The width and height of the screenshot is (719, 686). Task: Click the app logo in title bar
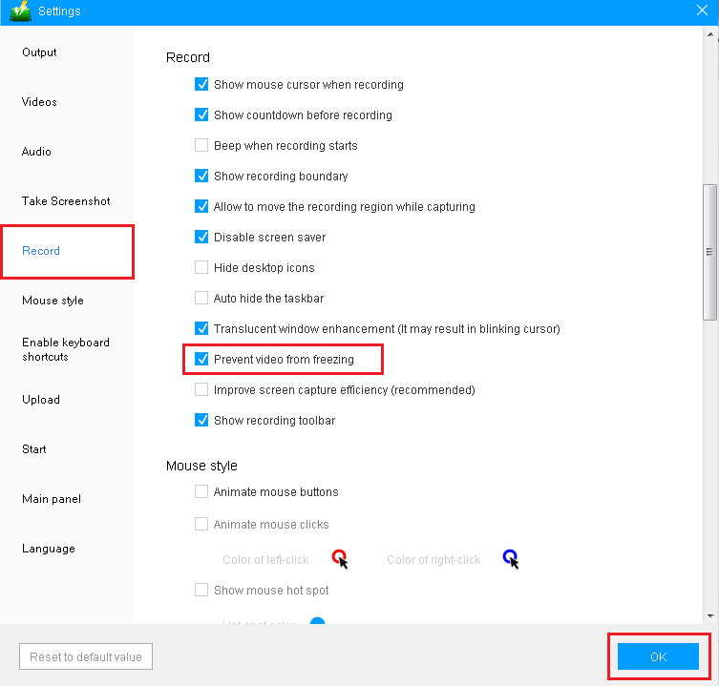click(x=21, y=11)
